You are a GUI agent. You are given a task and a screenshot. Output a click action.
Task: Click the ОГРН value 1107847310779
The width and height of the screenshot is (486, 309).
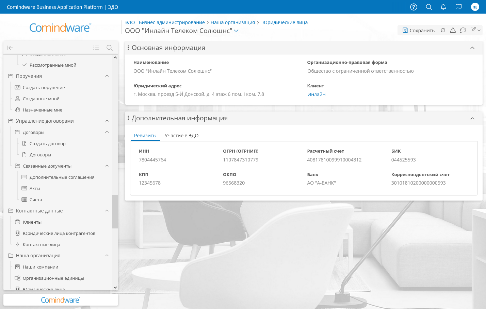[x=241, y=160]
